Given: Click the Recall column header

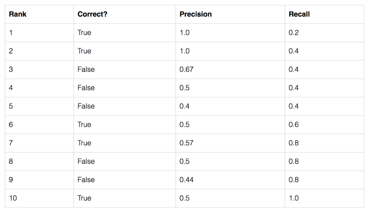Looking at the screenshot, I should [299, 14].
